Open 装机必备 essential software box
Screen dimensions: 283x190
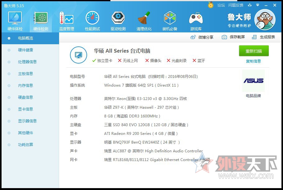coord(170,21)
